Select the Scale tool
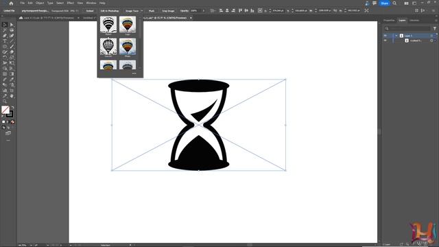 (x=12, y=58)
